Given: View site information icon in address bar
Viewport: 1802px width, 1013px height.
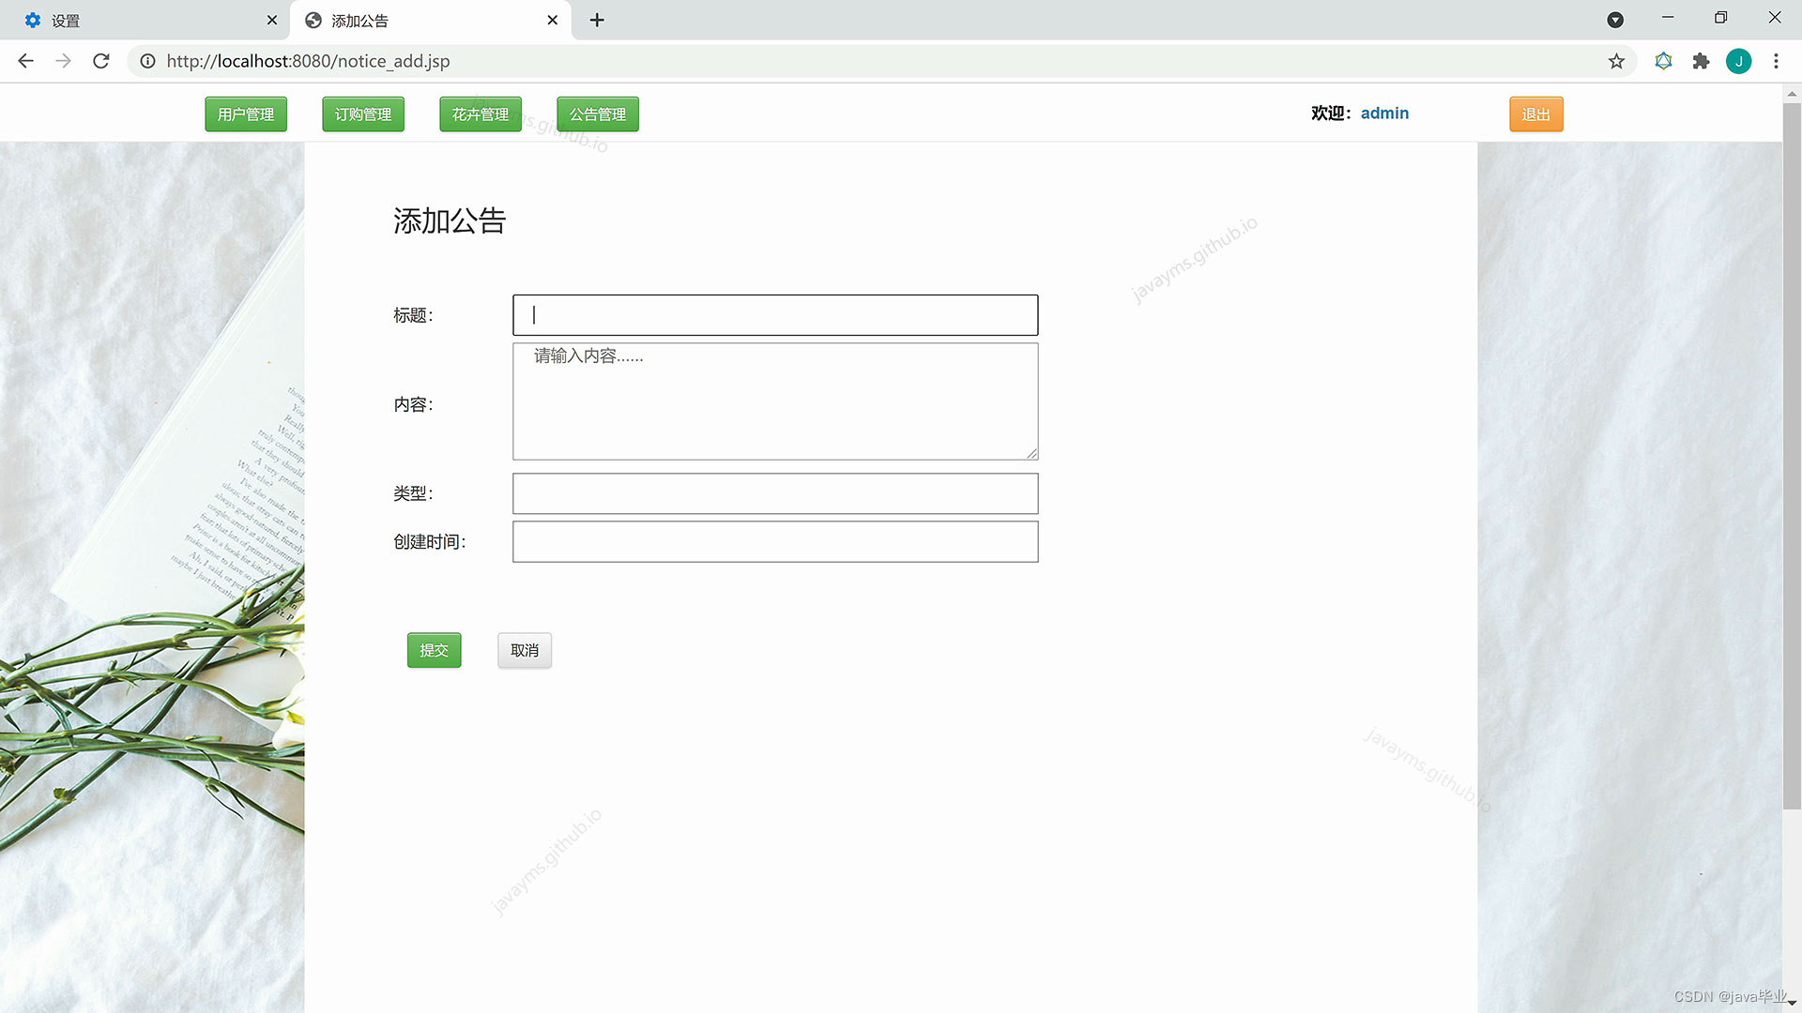Looking at the screenshot, I should [x=147, y=61].
